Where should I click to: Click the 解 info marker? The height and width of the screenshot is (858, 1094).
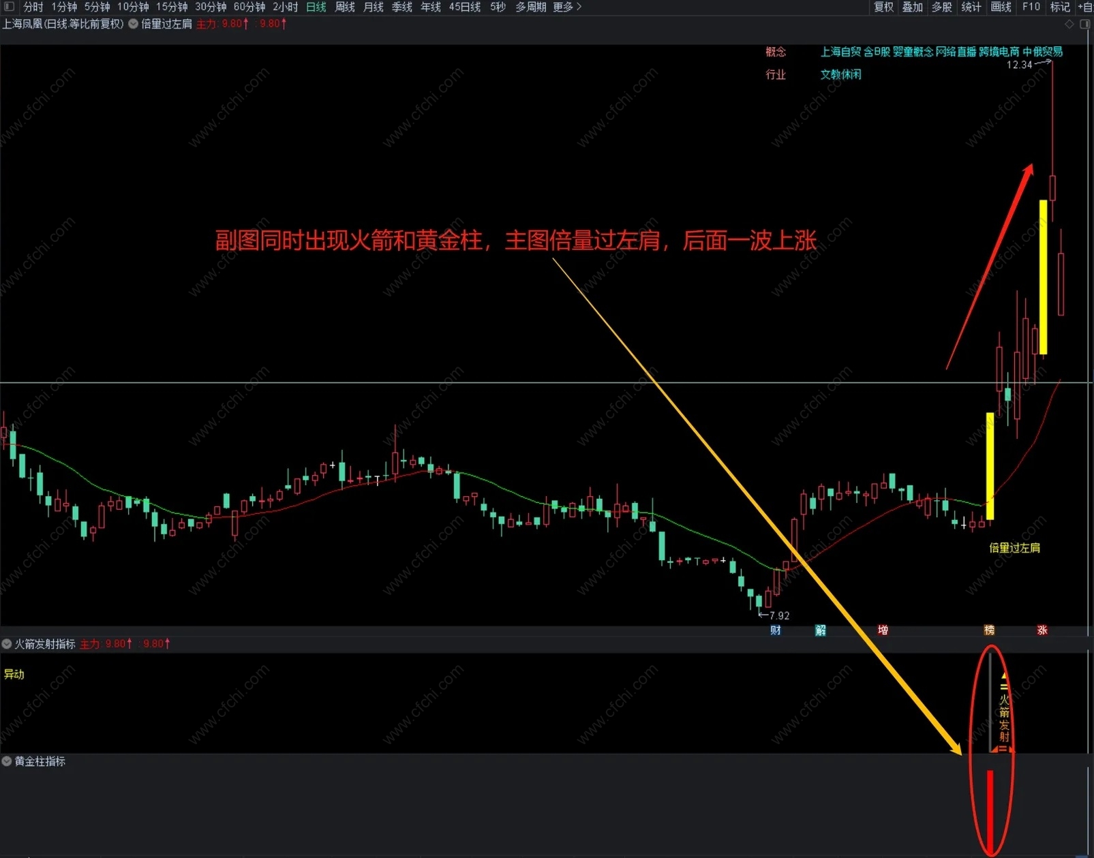[821, 630]
